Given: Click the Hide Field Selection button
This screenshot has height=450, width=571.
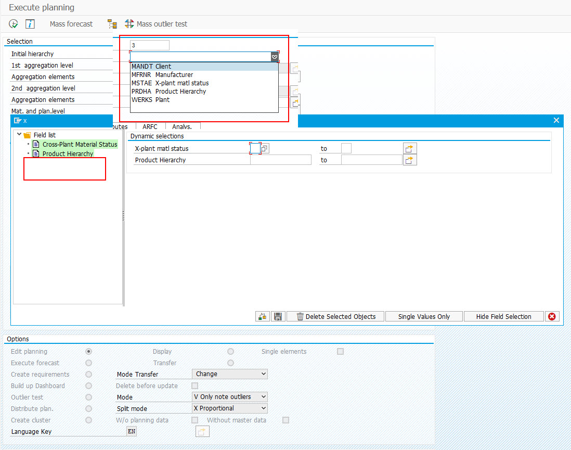Looking at the screenshot, I should (x=503, y=317).
